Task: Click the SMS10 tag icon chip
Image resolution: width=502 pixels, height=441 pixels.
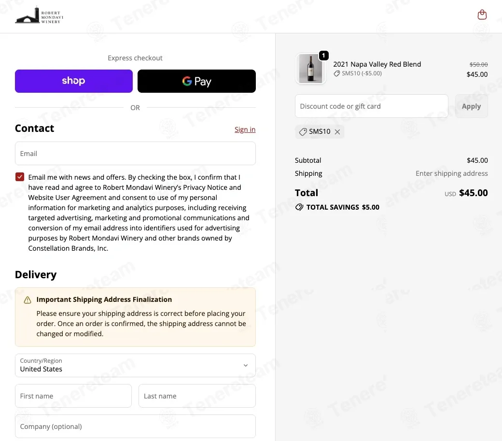Action: click(303, 132)
